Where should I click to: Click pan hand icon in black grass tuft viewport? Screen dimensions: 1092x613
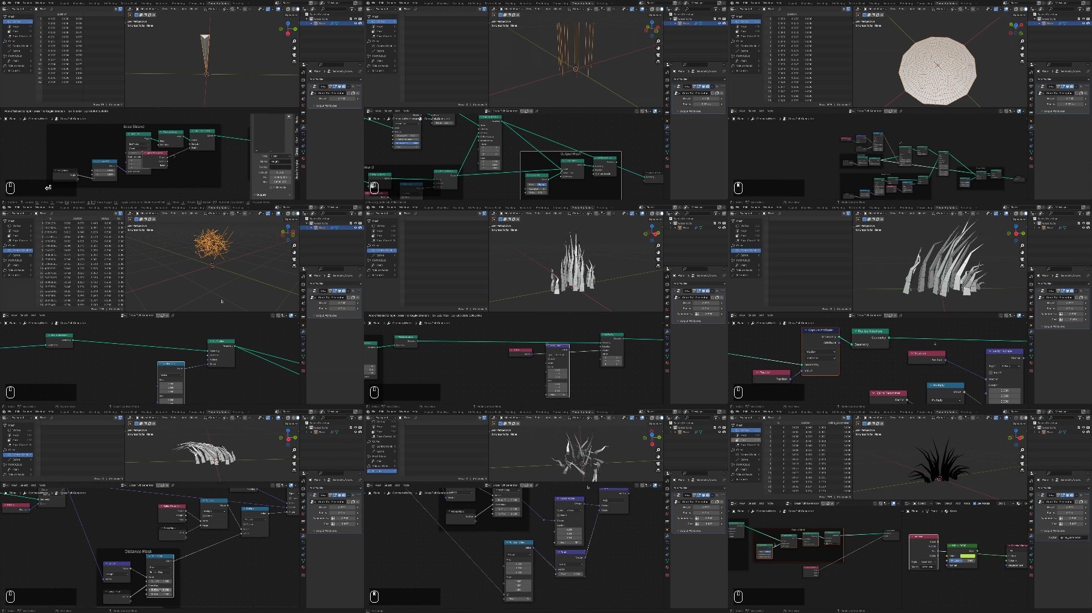click(x=1023, y=457)
